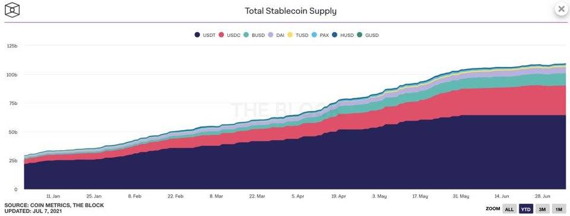Toggle the TUSD yellow legend marker
This screenshot has width=570, height=216.
[x=290, y=35]
